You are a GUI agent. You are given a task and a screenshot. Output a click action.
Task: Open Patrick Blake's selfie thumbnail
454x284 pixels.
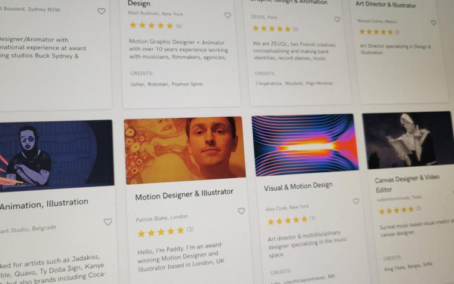(x=185, y=150)
